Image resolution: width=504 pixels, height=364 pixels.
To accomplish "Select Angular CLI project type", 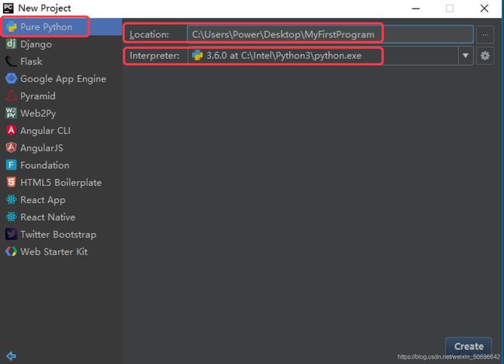I will click(x=61, y=131).
